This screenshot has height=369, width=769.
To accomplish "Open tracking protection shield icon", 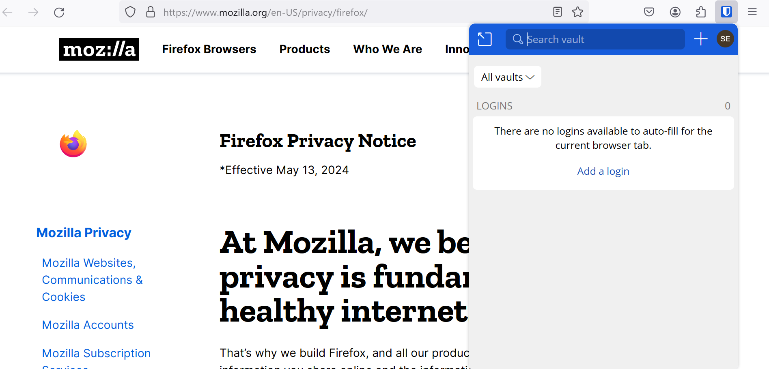I will coord(130,12).
